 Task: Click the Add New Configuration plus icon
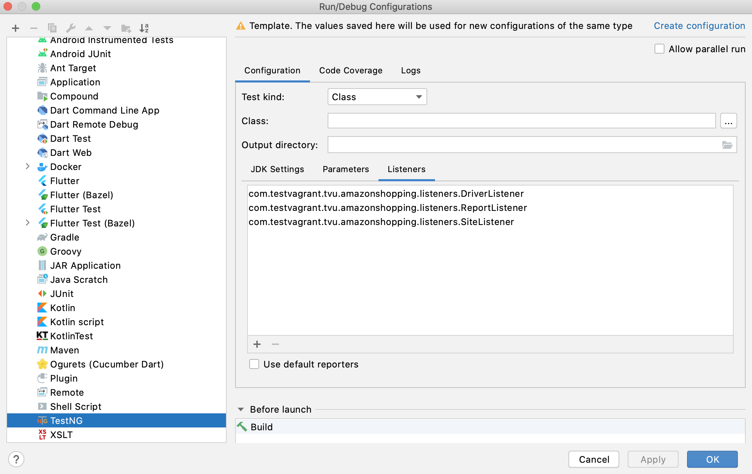[x=16, y=28]
